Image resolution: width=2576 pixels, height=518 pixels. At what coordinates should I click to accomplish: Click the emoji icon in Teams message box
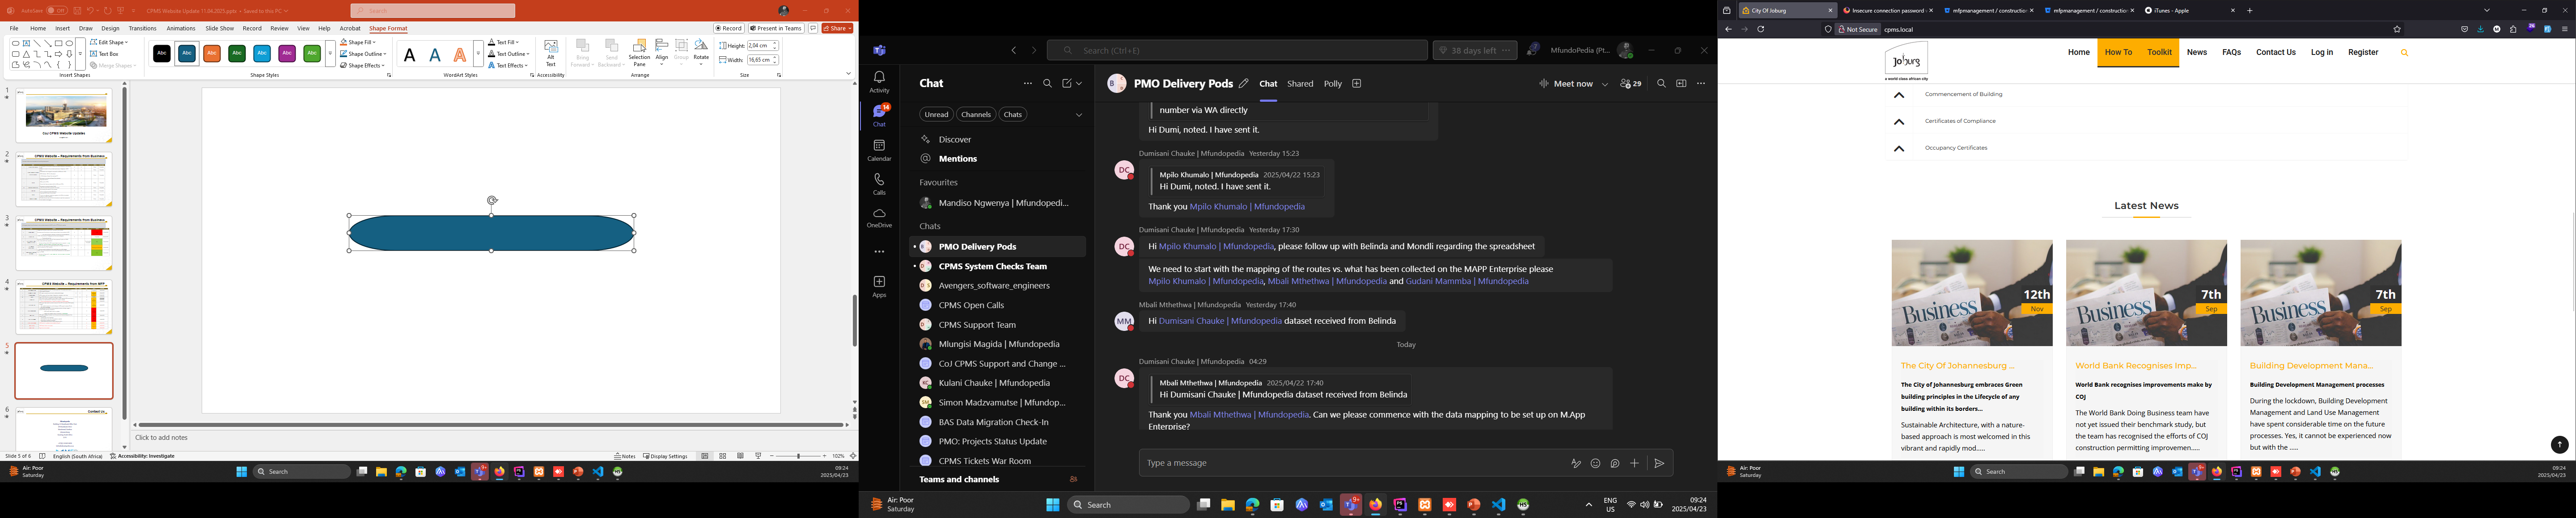point(1595,463)
